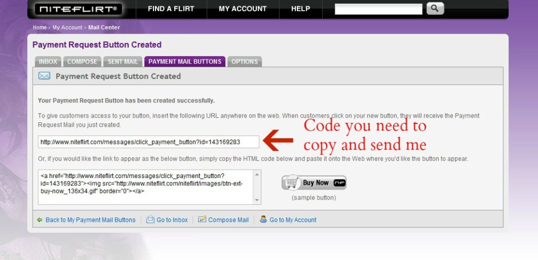Click the green back arrow icon

click(40, 220)
